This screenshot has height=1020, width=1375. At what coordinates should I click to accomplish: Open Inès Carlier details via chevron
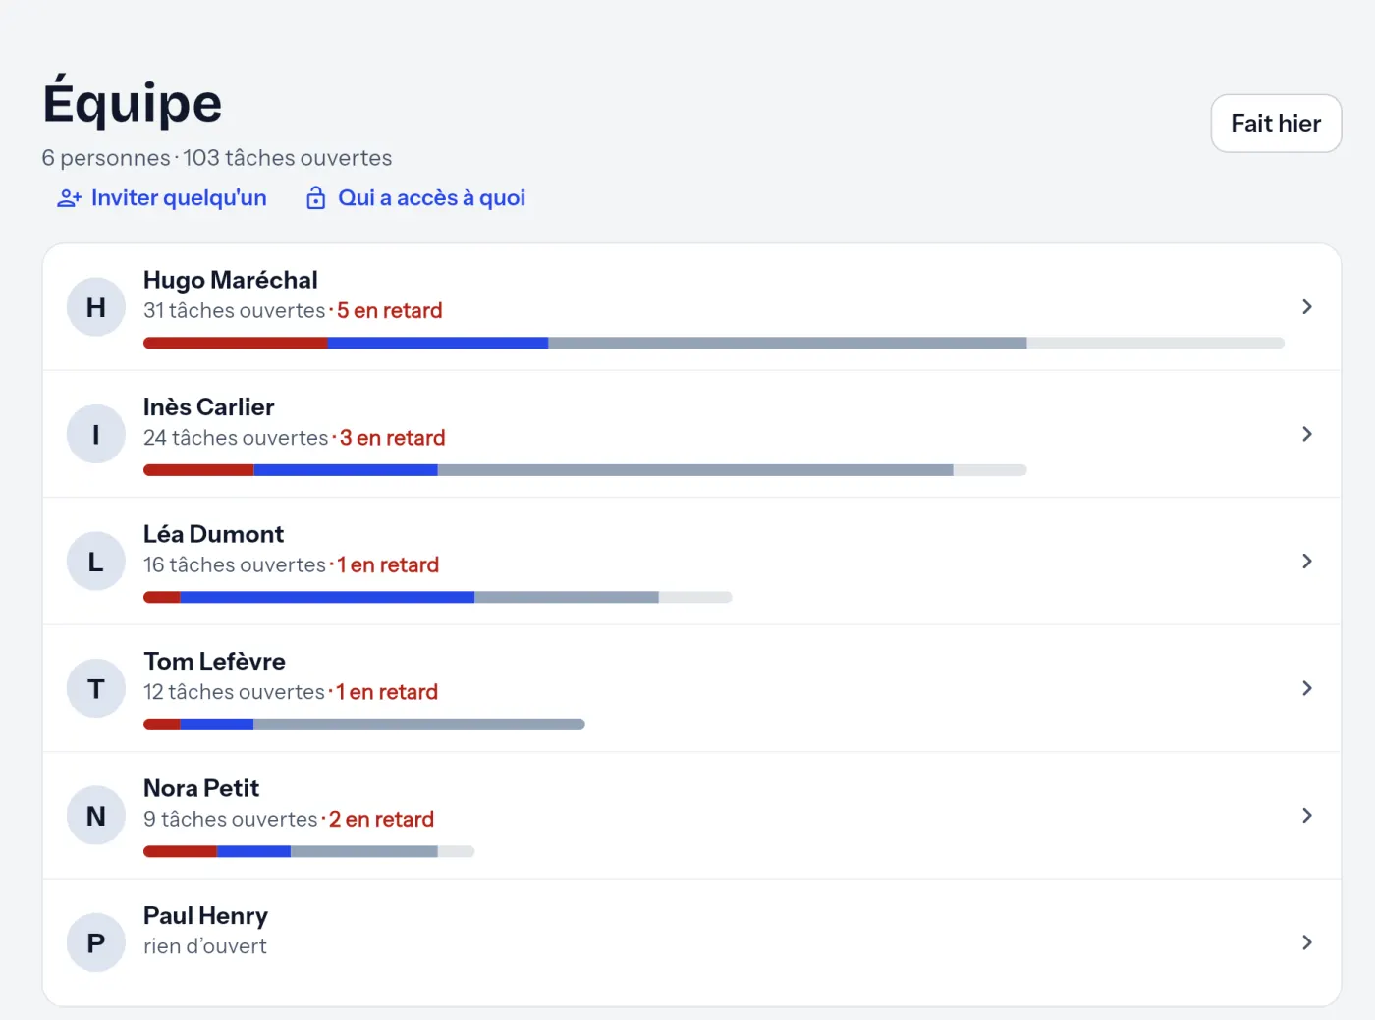pos(1306,434)
